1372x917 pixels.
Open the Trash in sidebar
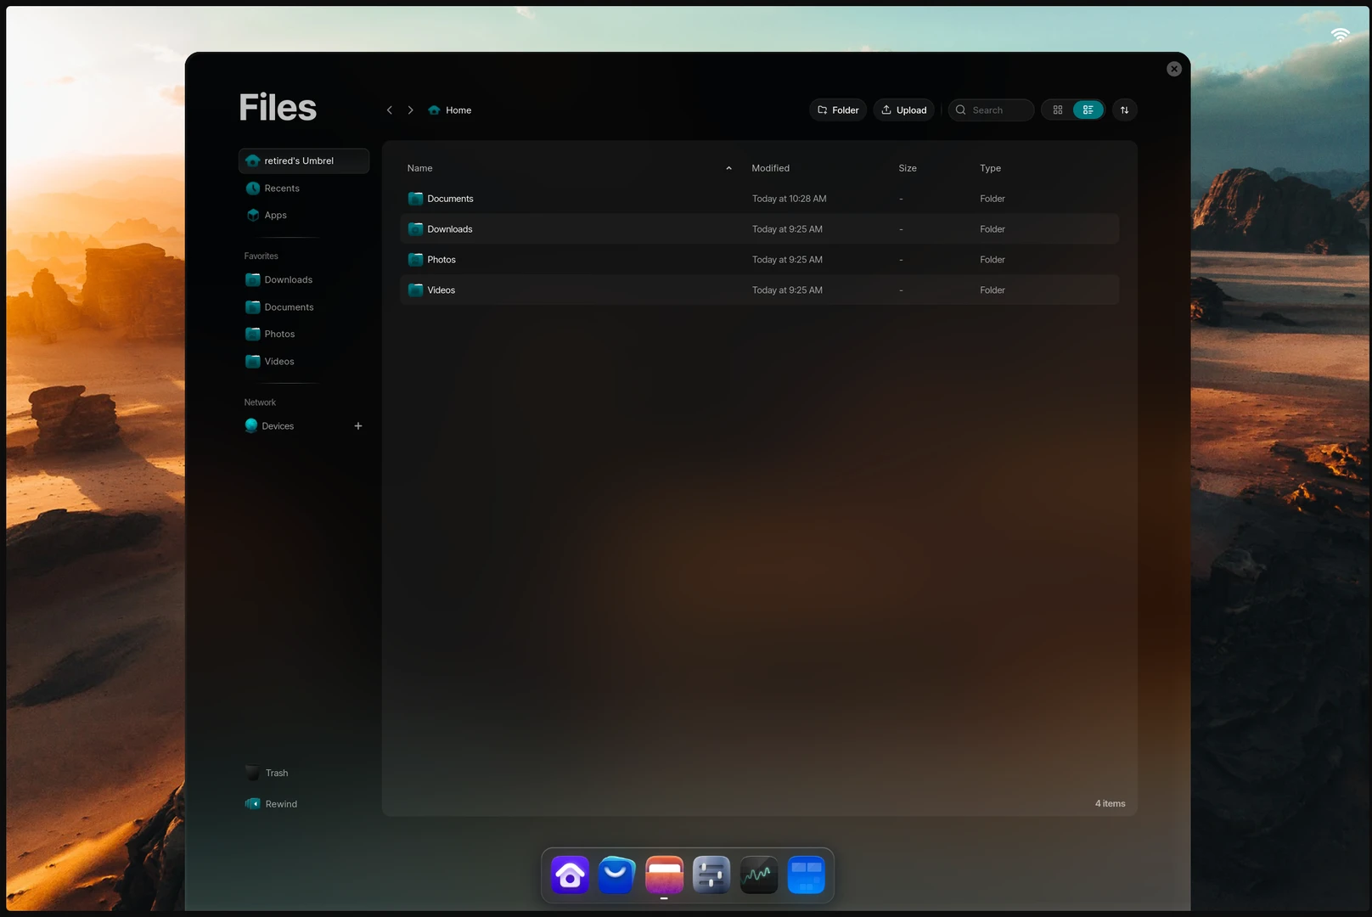276,774
